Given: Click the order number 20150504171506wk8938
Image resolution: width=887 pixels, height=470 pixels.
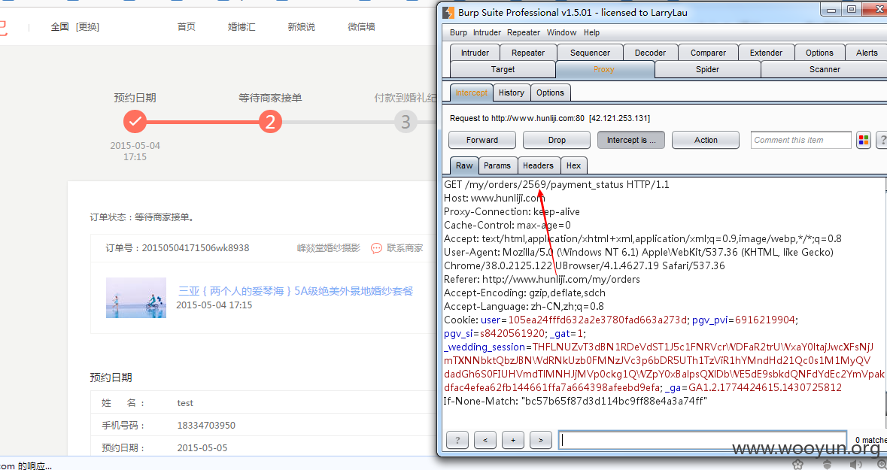Looking at the screenshot, I should click(196, 247).
